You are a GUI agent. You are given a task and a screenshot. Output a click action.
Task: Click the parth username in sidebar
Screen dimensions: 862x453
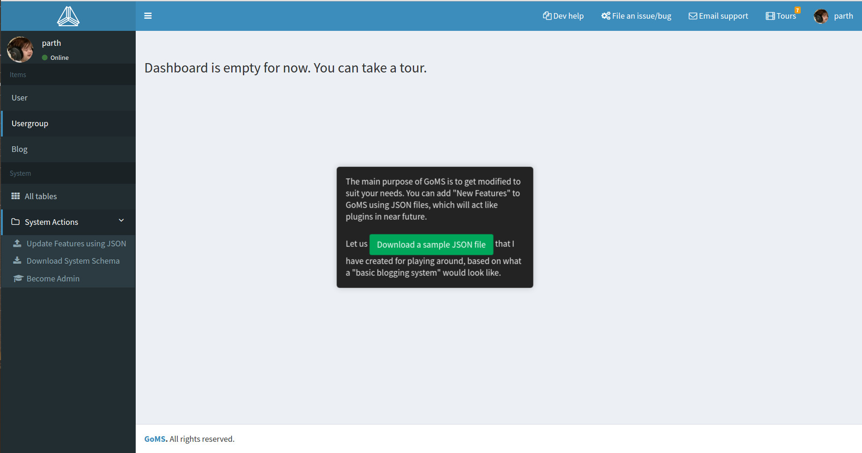pos(51,43)
